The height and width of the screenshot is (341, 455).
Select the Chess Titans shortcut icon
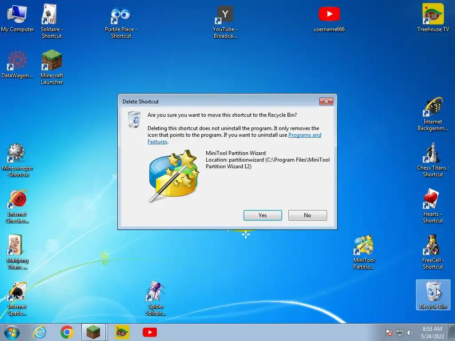tap(433, 160)
